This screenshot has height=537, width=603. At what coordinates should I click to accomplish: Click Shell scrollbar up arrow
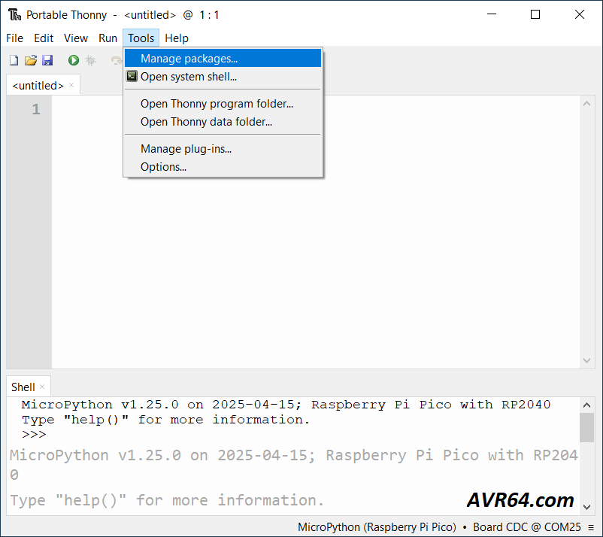pos(587,405)
